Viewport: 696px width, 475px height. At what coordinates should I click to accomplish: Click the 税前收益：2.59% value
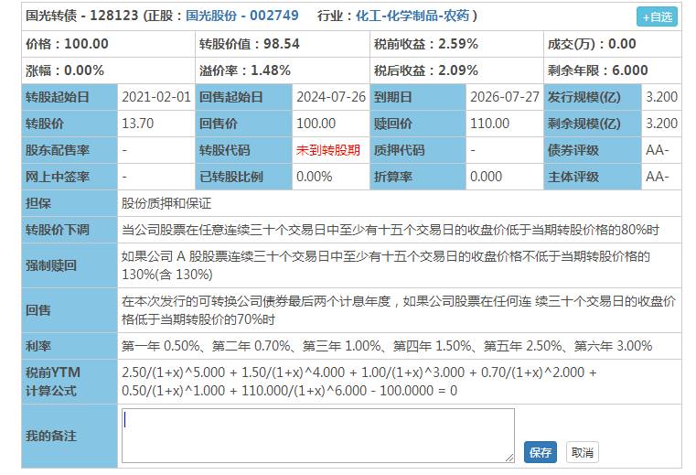click(426, 44)
